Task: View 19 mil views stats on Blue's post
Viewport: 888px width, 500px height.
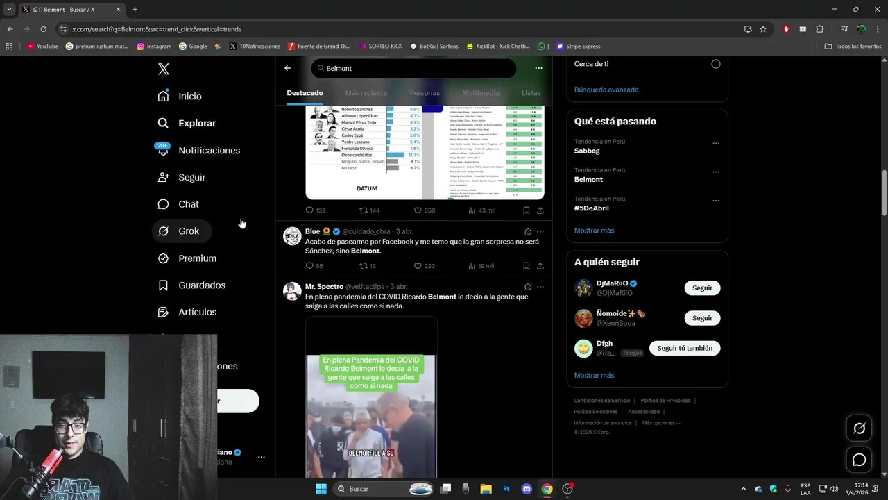Action: coord(481,266)
